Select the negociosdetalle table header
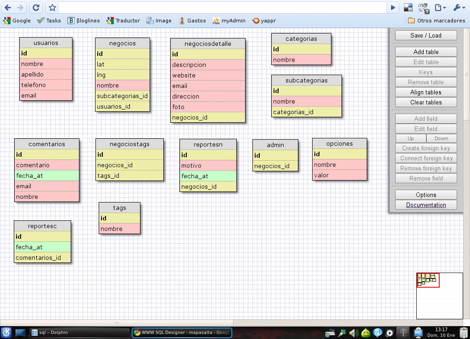Image resolution: width=470 pixels, height=339 pixels. click(x=207, y=44)
